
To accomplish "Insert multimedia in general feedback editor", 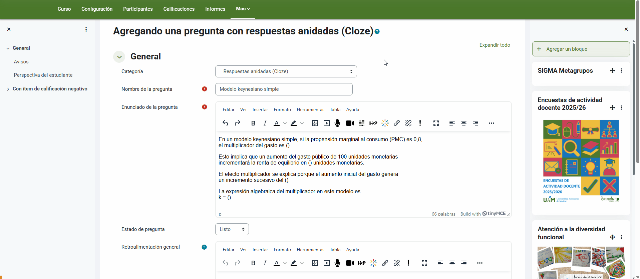I will pos(327,263).
